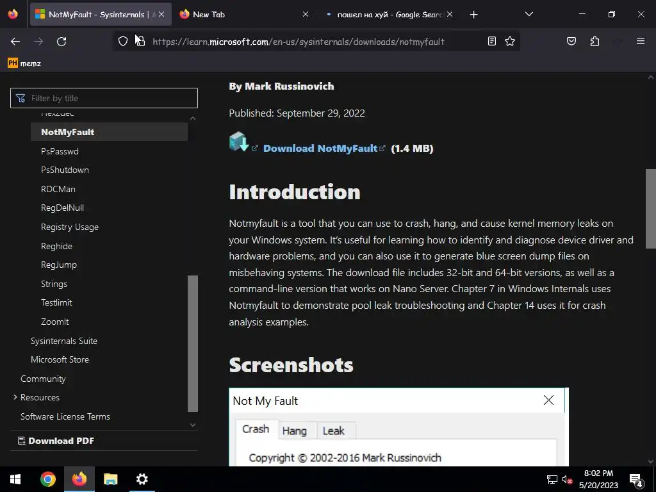
Task: Click the main page vertical scrollbar thumb
Action: click(x=651, y=208)
